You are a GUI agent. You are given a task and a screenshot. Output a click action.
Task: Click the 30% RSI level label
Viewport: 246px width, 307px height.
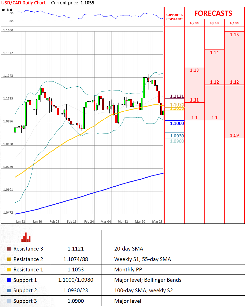[11, 21]
